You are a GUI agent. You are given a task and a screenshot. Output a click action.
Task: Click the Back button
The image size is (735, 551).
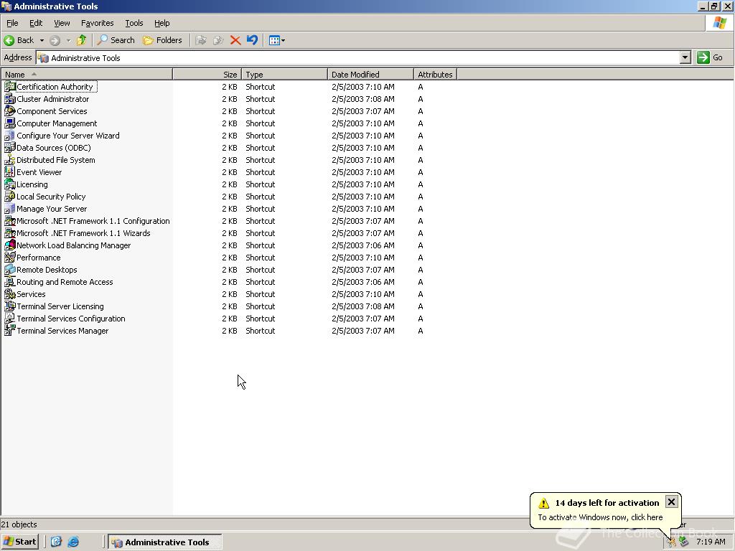coord(19,40)
